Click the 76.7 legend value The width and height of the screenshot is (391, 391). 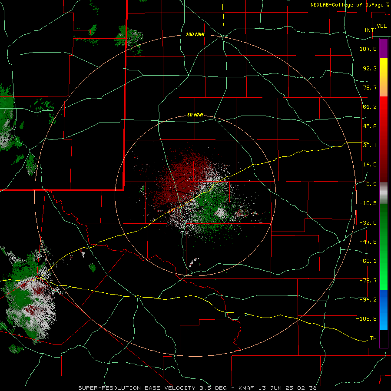point(370,87)
